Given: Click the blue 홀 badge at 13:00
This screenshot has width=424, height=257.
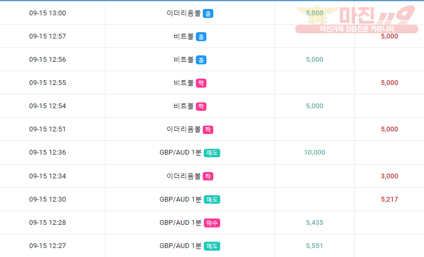Looking at the screenshot, I should (x=208, y=14).
